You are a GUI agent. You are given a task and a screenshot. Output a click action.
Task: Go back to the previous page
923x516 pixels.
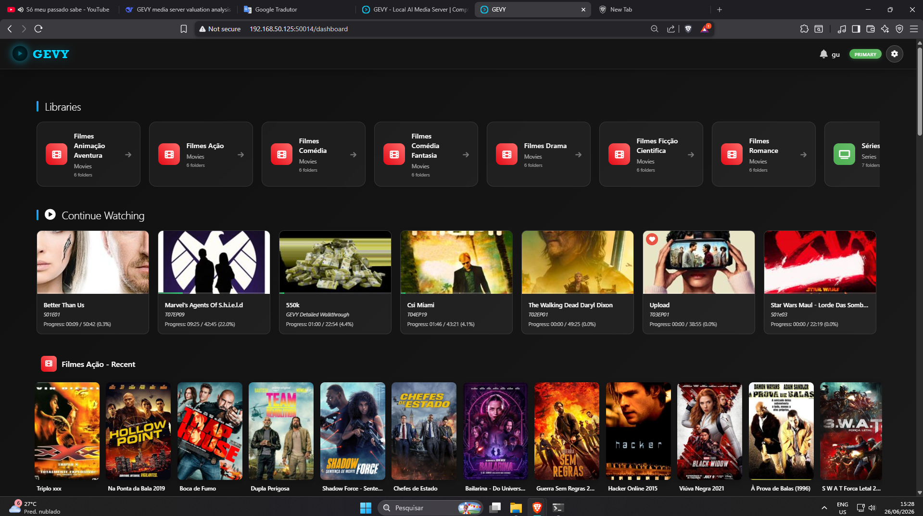coord(10,29)
